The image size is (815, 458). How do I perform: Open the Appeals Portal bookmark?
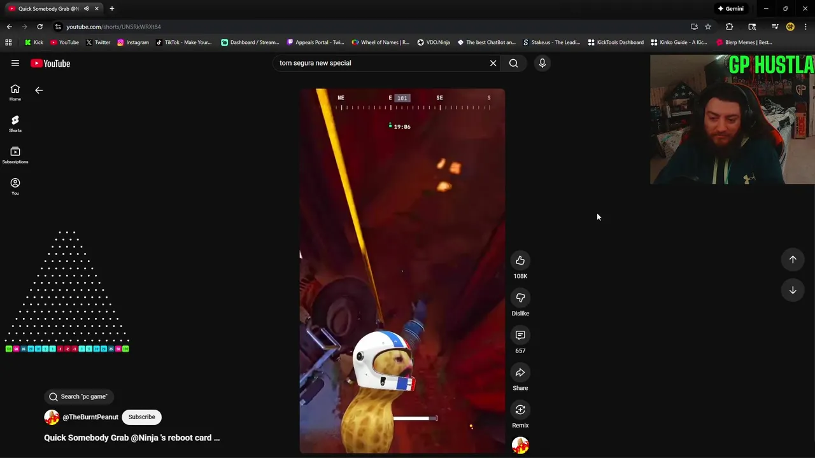click(316, 43)
